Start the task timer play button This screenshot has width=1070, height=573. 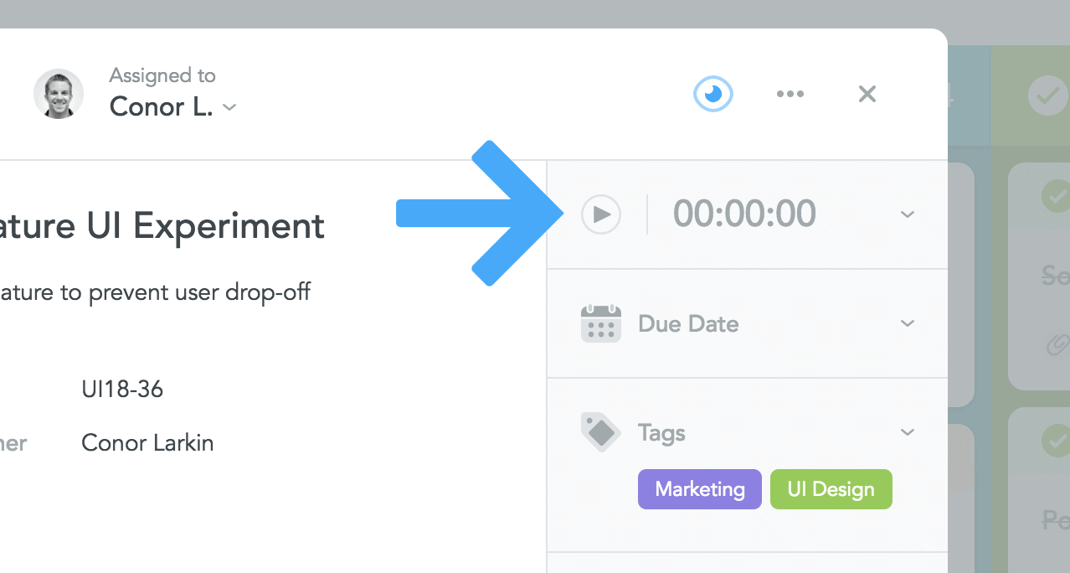[601, 214]
